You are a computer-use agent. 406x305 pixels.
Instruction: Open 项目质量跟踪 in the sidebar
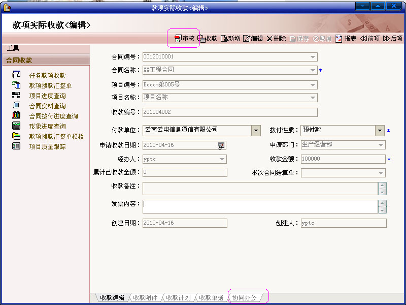(47, 146)
